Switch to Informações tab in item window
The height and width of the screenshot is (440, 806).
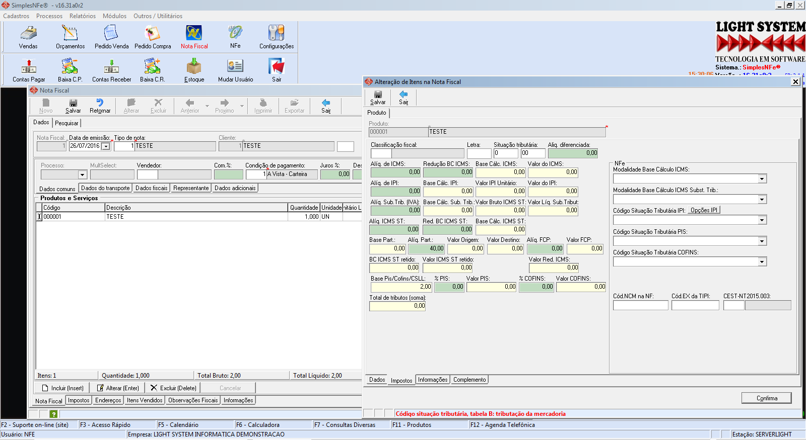pyautogui.click(x=433, y=380)
